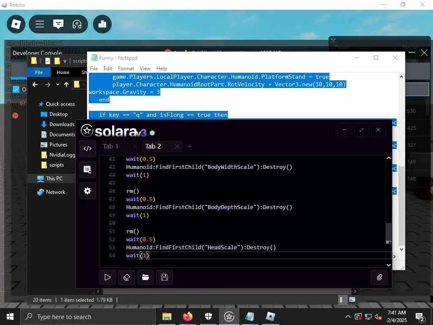Click the paperclip attach icon in Solara
This screenshot has height=325, width=433.
coord(379,277)
